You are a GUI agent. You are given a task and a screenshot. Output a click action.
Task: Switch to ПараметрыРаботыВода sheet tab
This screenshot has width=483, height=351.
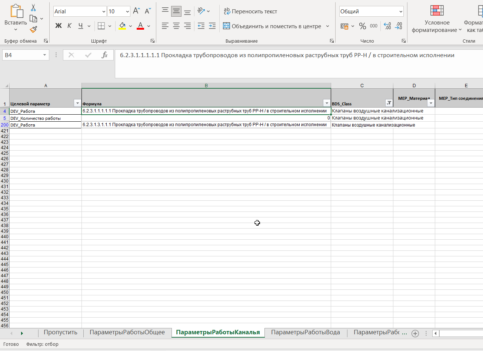click(306, 332)
